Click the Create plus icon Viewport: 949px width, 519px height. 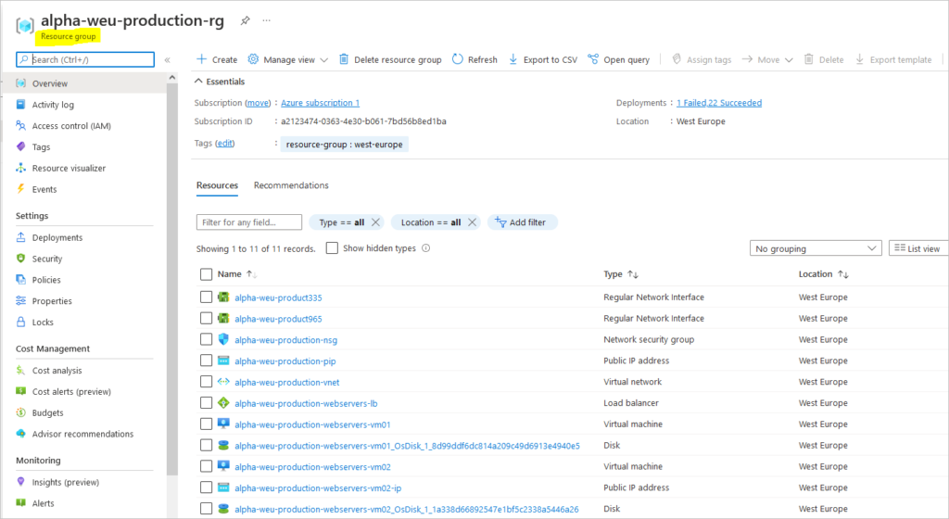(x=201, y=59)
